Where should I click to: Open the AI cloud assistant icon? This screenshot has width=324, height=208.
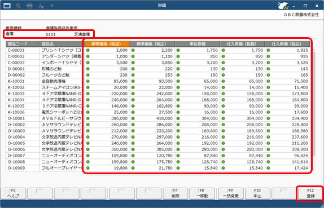tap(283, 6)
